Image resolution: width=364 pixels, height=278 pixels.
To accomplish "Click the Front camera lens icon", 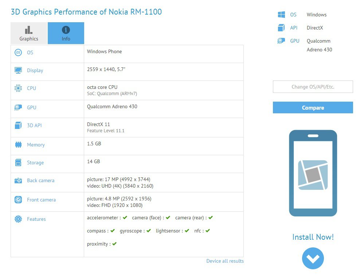I will tap(18, 200).
